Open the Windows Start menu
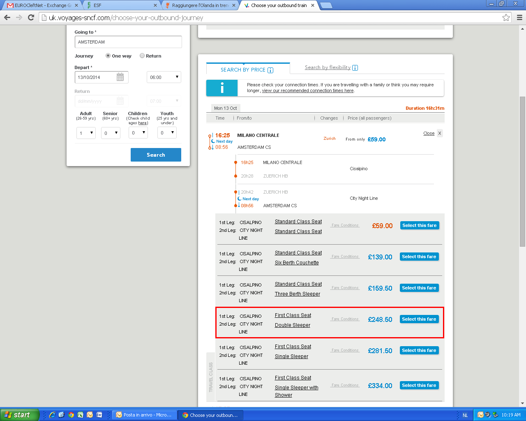The height and width of the screenshot is (421, 526). coord(19,415)
